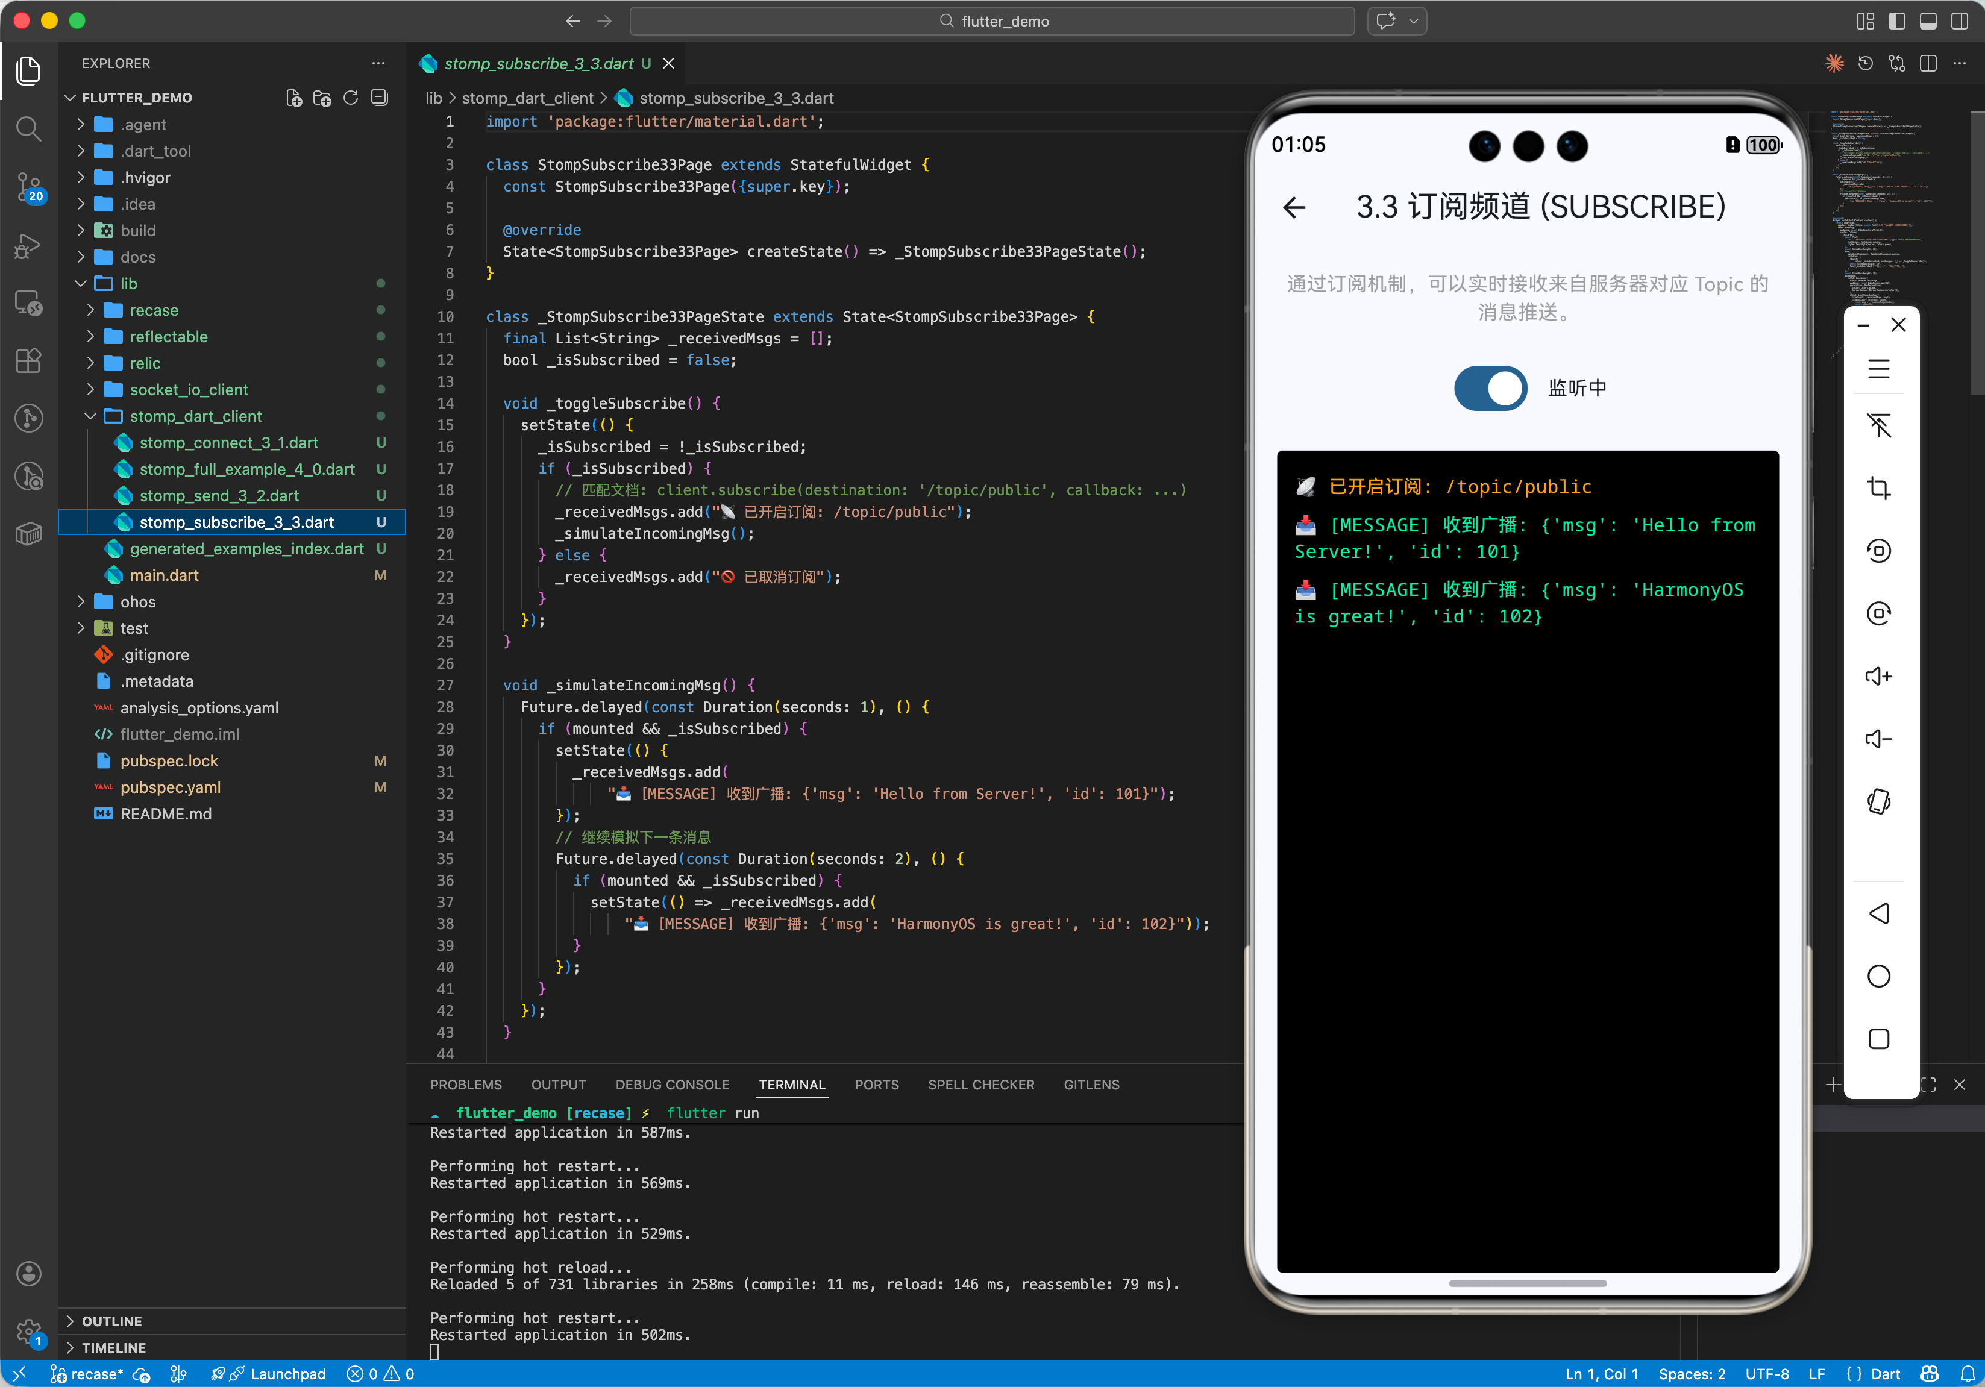The image size is (1985, 1387).
Task: Expand the OUTLINE section
Action: coord(111,1321)
